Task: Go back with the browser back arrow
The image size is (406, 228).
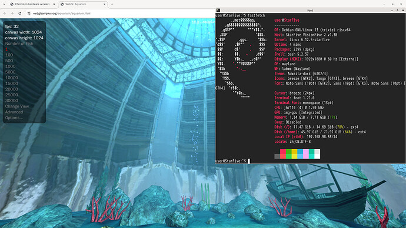Action: [5, 13]
